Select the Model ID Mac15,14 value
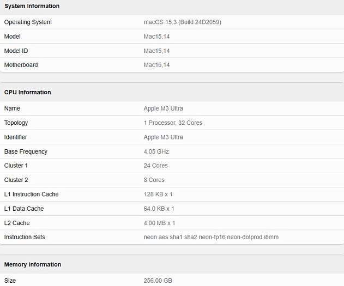This screenshot has height=286, width=344. (x=156, y=51)
